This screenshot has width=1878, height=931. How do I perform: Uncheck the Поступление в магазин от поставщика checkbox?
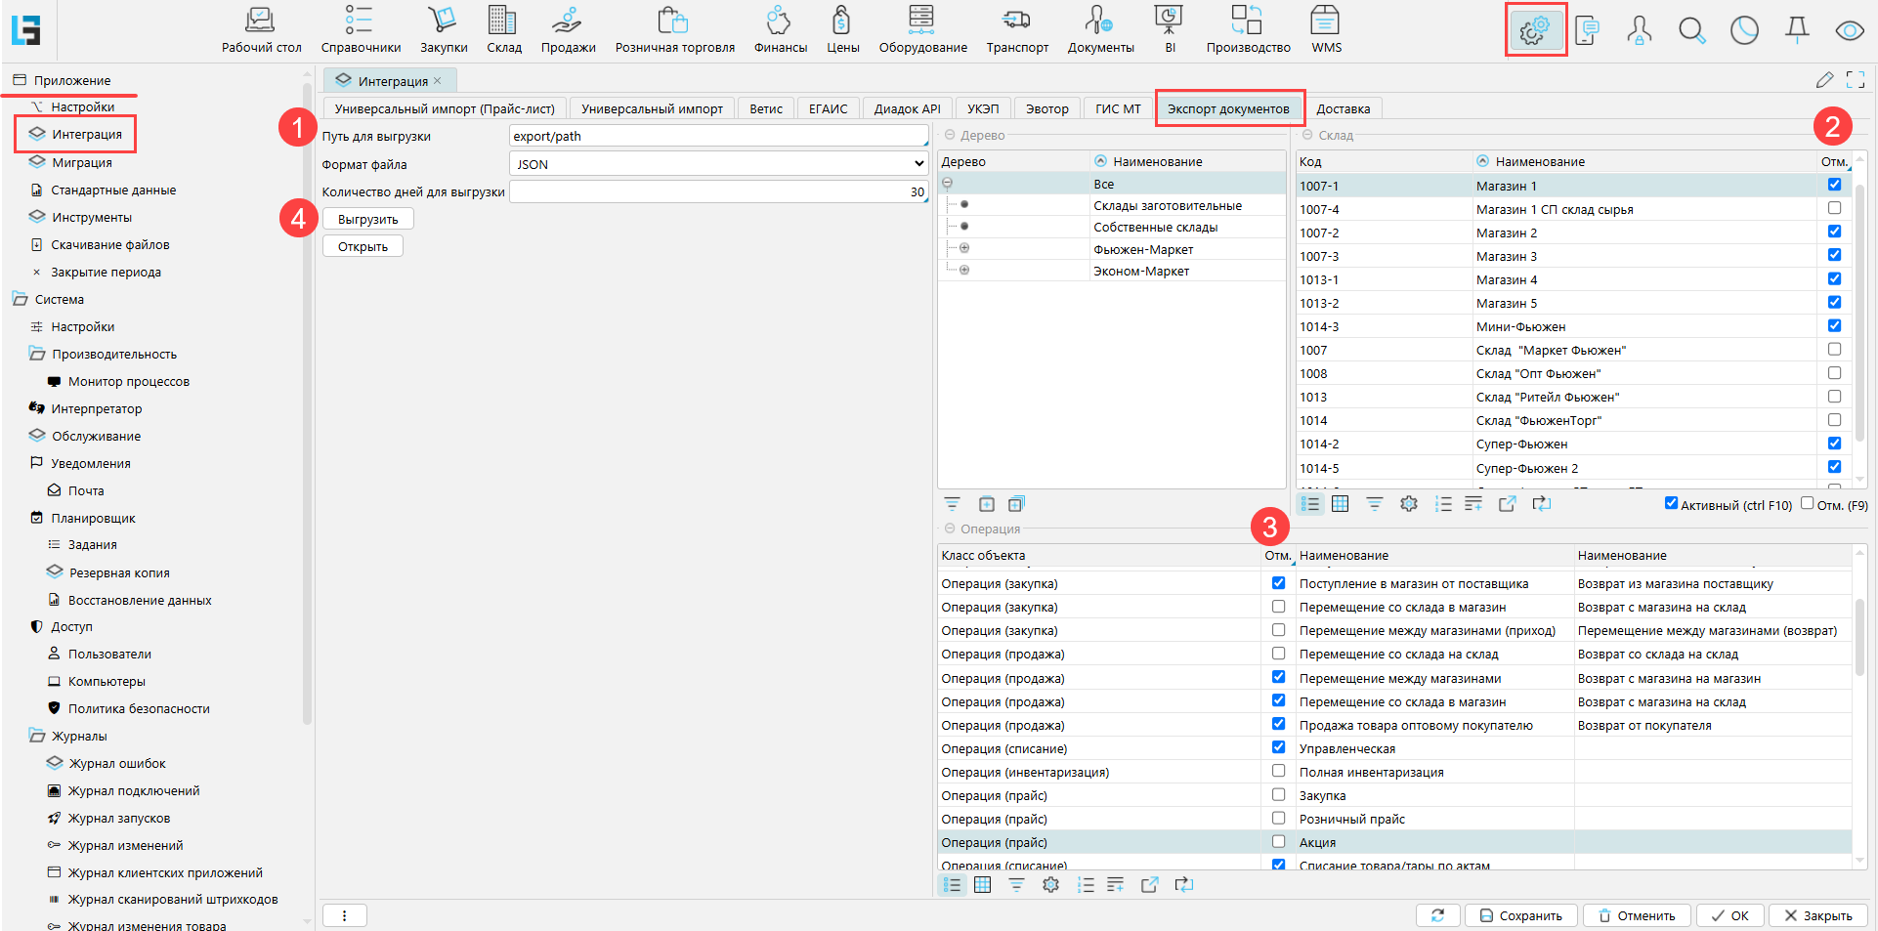click(1278, 583)
